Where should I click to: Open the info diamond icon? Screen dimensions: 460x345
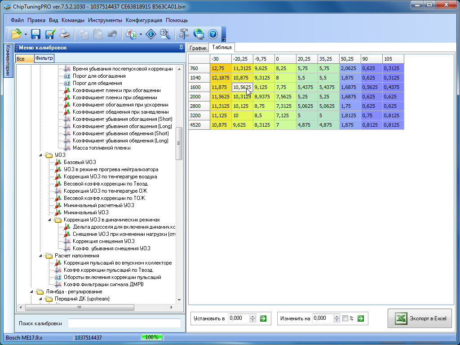pyautogui.click(x=151, y=34)
